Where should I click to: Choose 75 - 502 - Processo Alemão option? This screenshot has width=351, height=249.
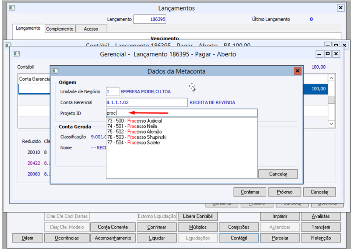pos(135,132)
